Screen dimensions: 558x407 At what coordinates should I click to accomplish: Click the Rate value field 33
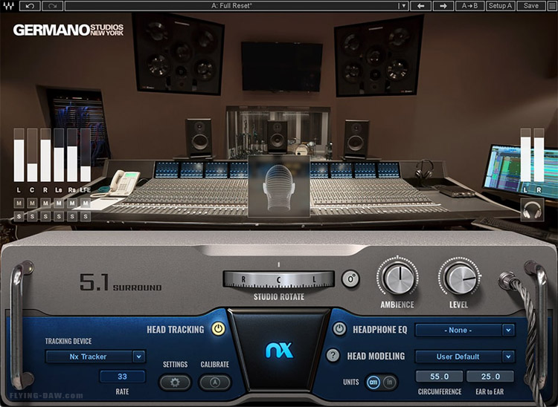click(123, 377)
